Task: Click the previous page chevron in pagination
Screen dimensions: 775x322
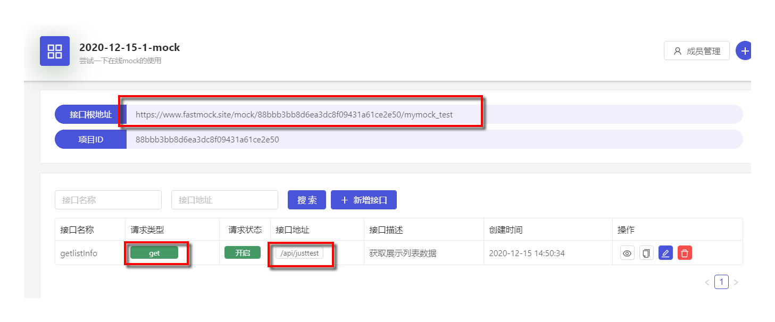Action: point(707,282)
